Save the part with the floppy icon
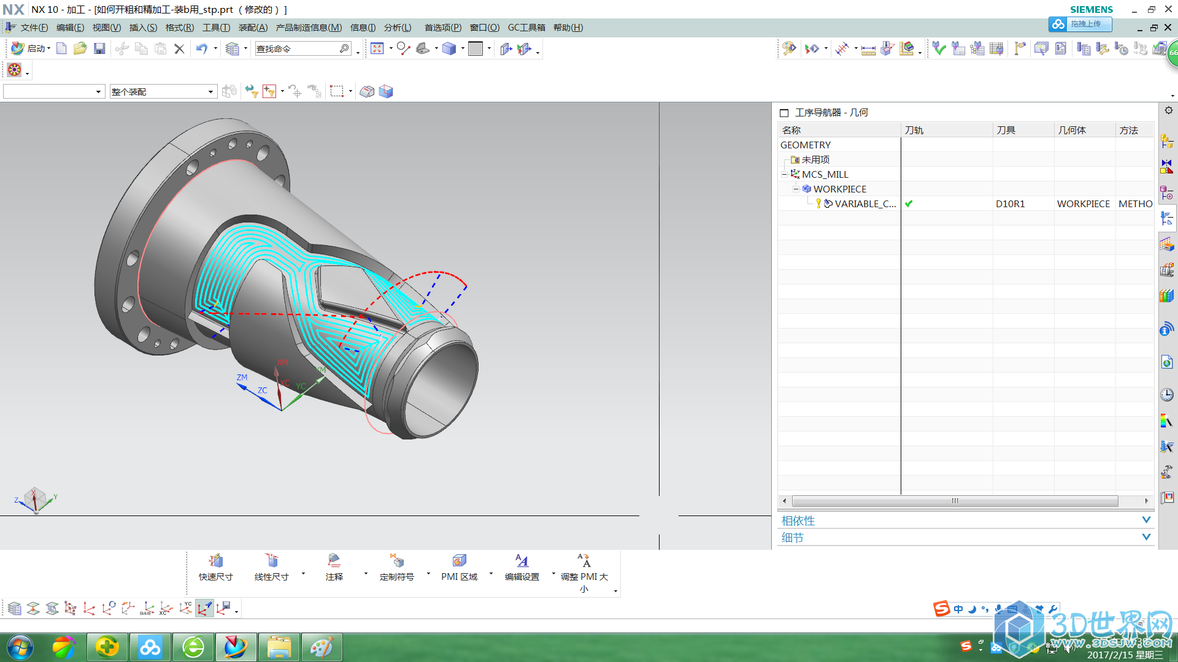The image size is (1178, 662). coord(99,49)
